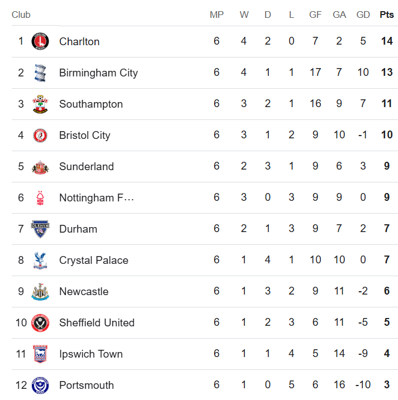Click the Crystal Palace eagle crest
The image size is (398, 400).
[x=40, y=261]
